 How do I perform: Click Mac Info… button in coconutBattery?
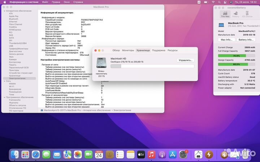[x=226, y=40]
